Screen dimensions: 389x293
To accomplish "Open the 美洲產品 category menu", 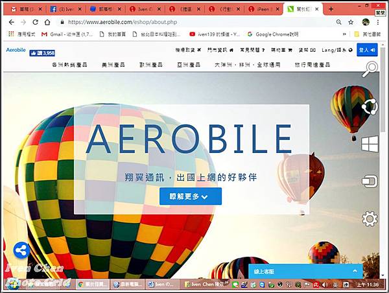I will 113,65.
